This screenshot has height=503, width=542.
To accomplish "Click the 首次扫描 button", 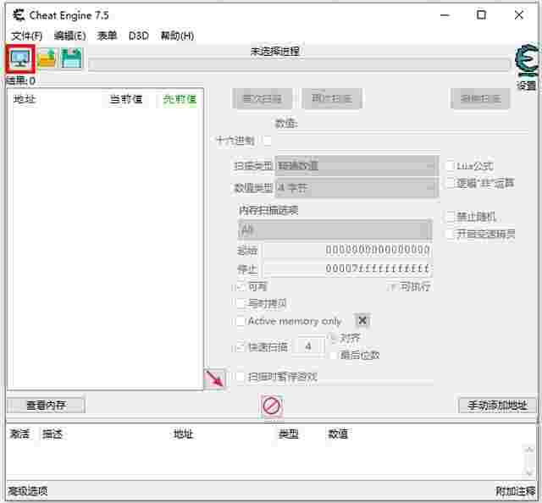I will (263, 99).
